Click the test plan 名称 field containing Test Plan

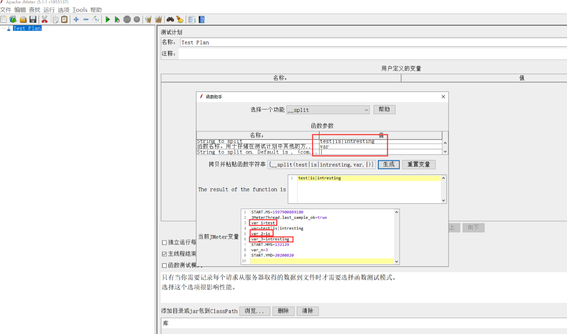(373, 42)
